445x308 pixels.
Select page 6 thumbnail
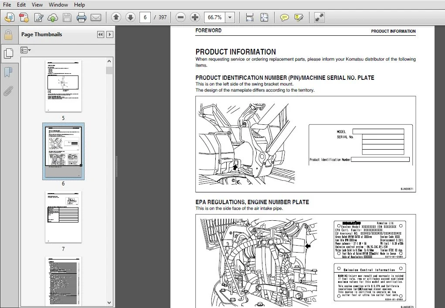(x=63, y=151)
